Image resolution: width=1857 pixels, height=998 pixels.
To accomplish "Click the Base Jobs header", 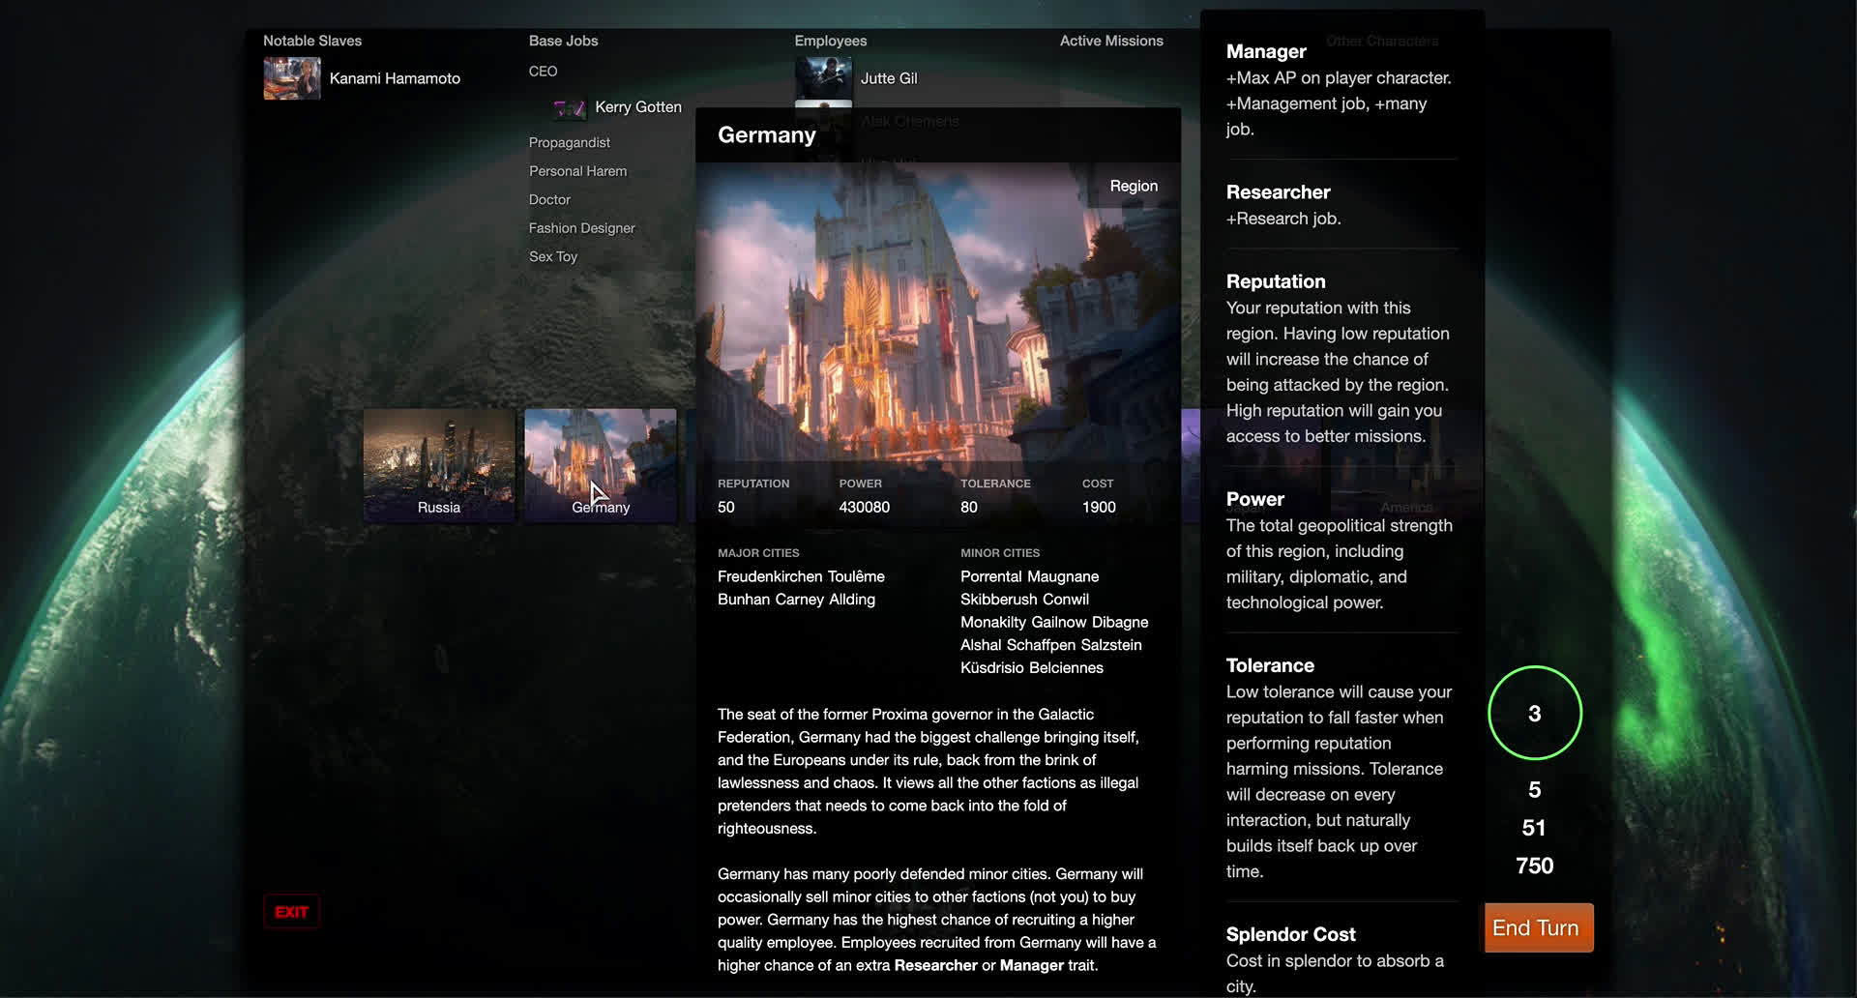I will pyautogui.click(x=563, y=41).
